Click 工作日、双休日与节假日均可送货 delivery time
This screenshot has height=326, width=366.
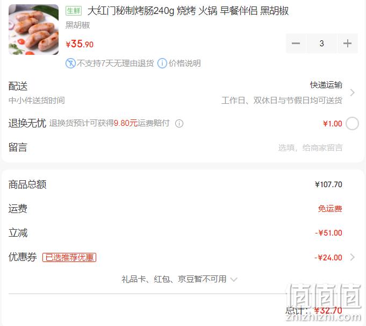click(x=282, y=101)
